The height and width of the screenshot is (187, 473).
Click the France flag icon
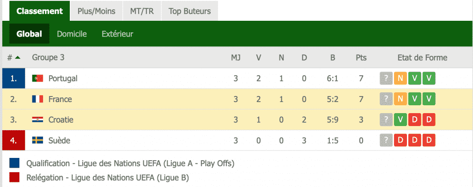pos(38,99)
